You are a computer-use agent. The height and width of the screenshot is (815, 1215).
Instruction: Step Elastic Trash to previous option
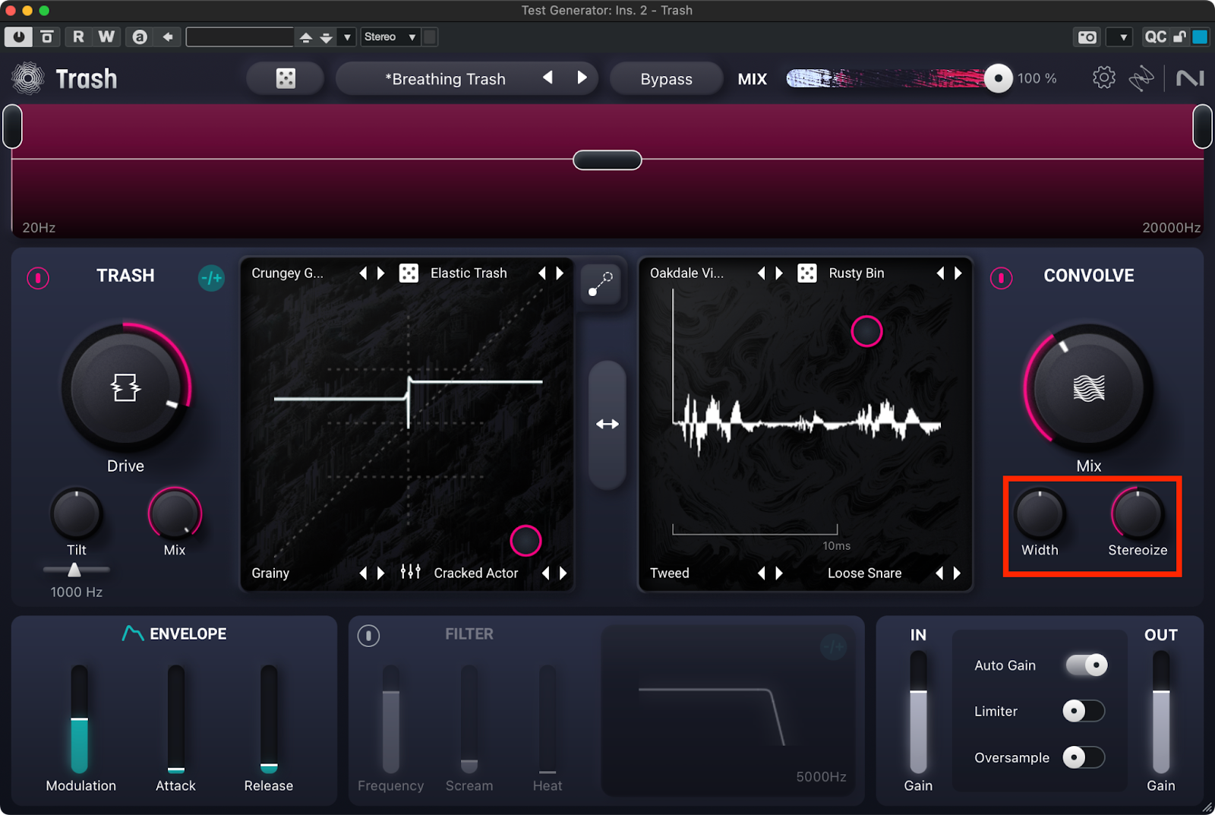pos(541,273)
